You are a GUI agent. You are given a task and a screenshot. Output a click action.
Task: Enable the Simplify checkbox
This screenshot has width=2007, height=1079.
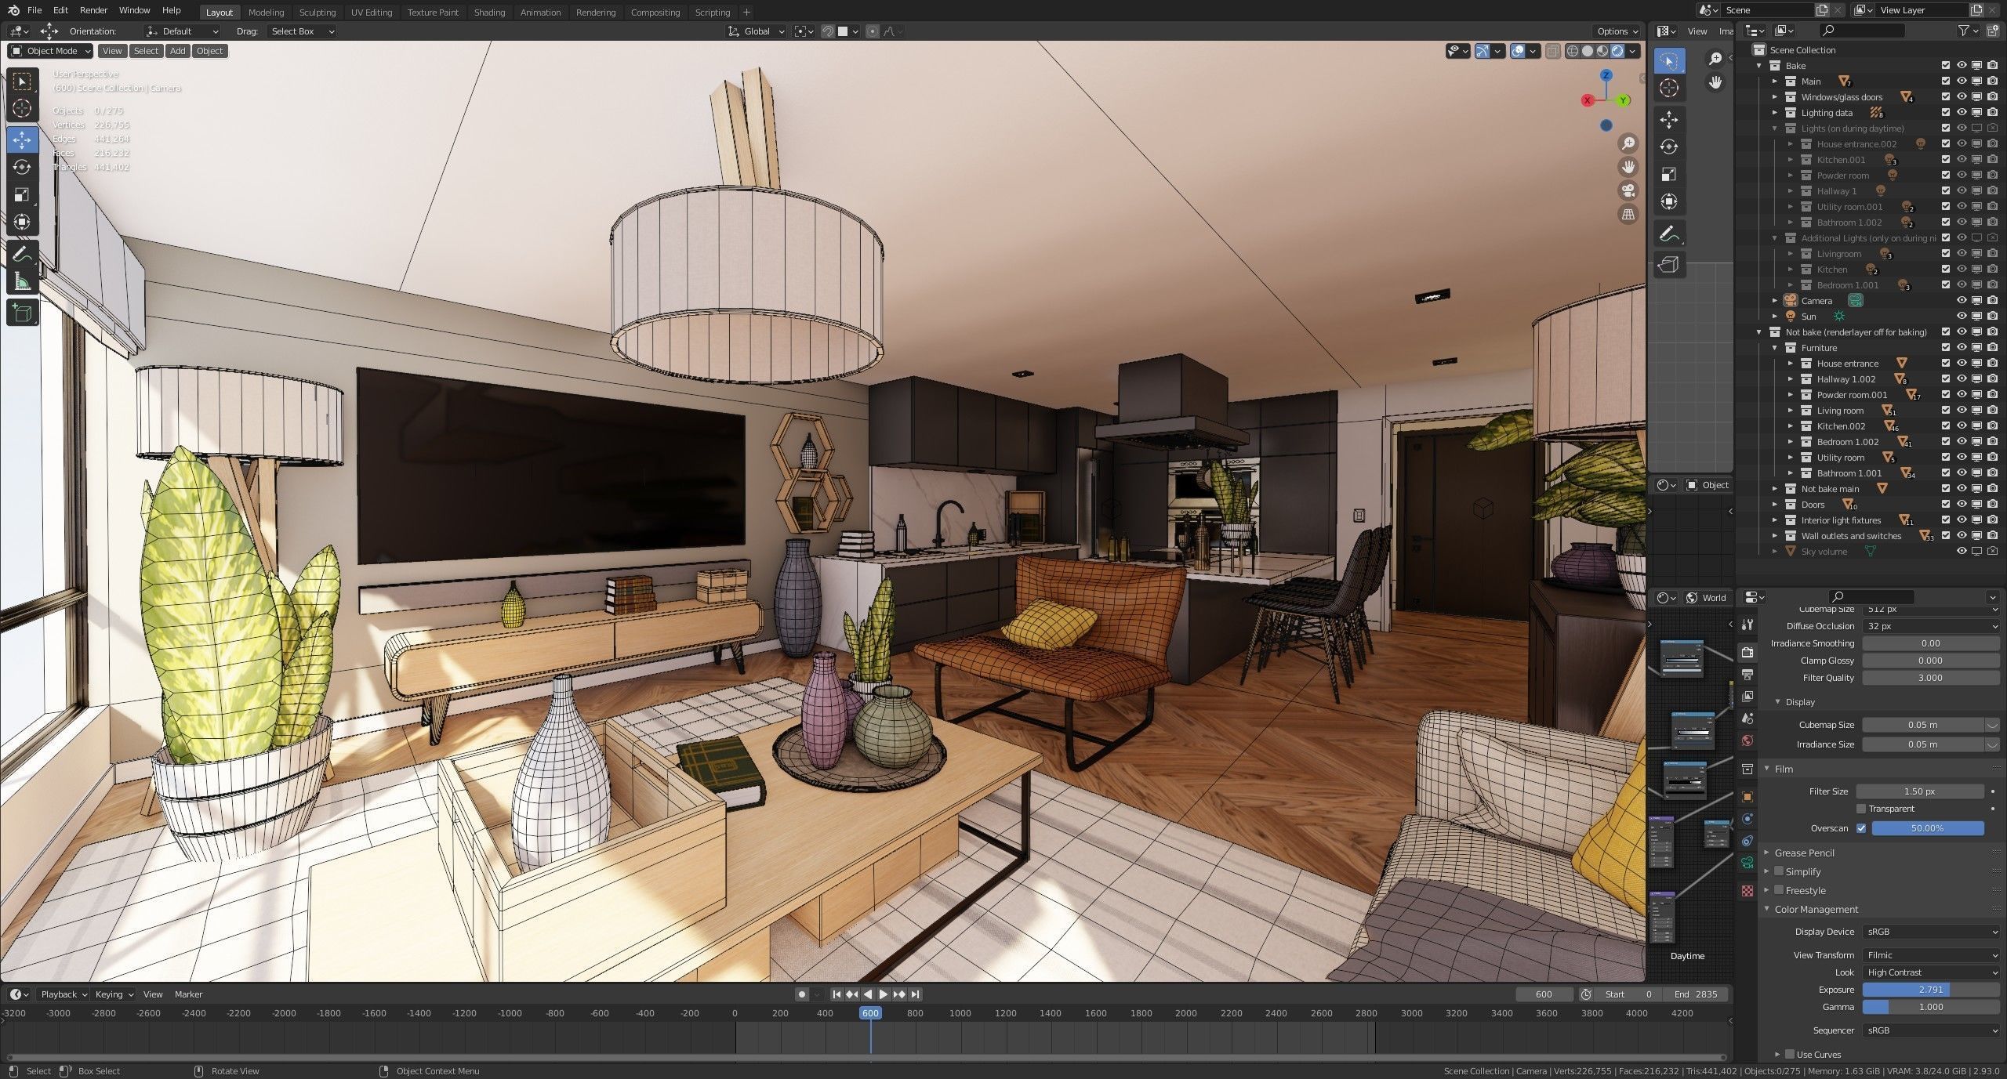pos(1779,871)
